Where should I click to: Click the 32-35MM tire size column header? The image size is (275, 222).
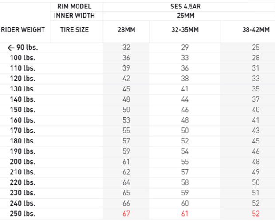click(x=185, y=30)
